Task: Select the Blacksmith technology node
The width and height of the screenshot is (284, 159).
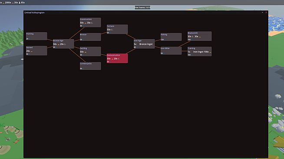Action: 199,36
